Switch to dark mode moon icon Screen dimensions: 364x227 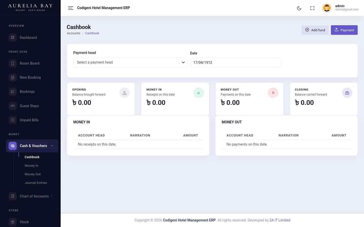click(x=299, y=8)
